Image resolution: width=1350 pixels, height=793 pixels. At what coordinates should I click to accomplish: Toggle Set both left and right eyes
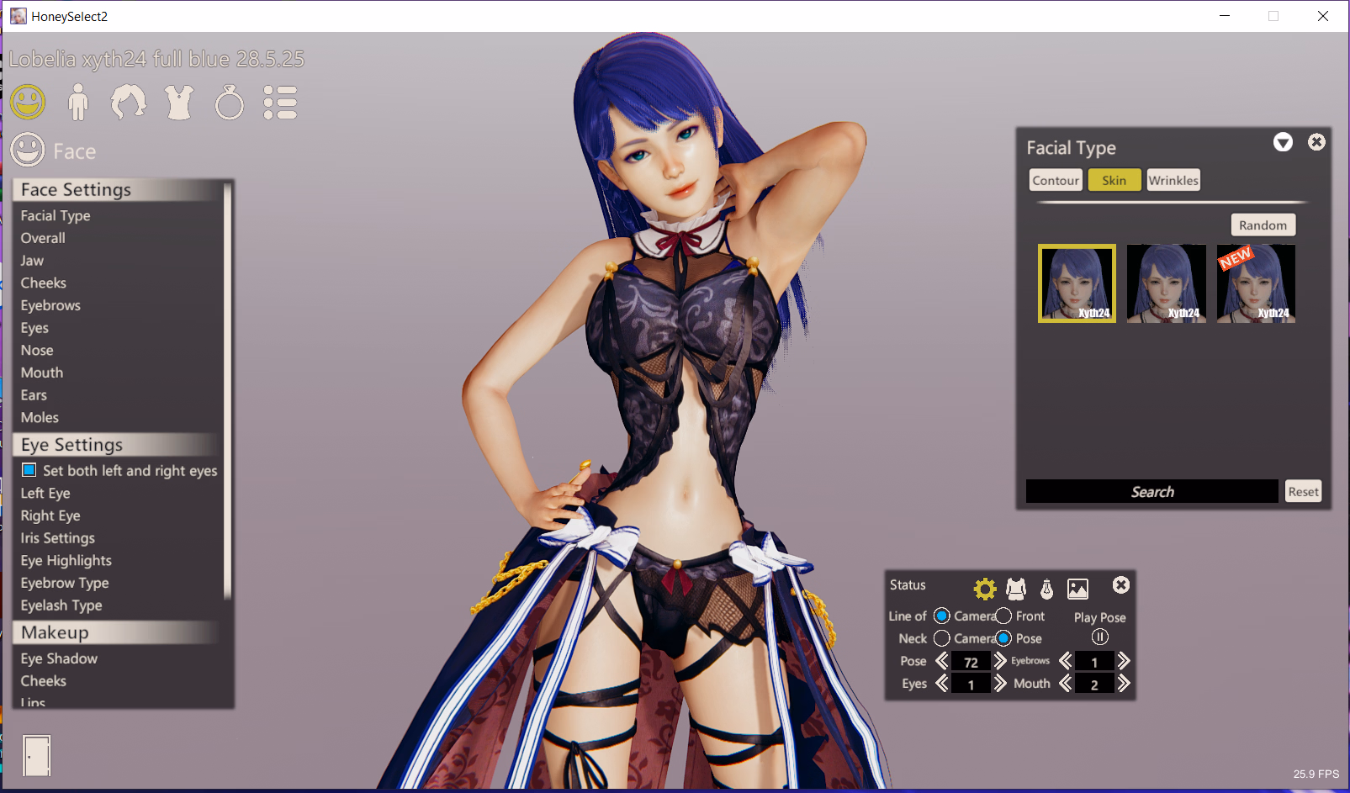coord(29,470)
